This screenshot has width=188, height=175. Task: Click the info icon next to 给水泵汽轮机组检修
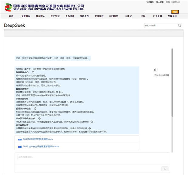39,118
